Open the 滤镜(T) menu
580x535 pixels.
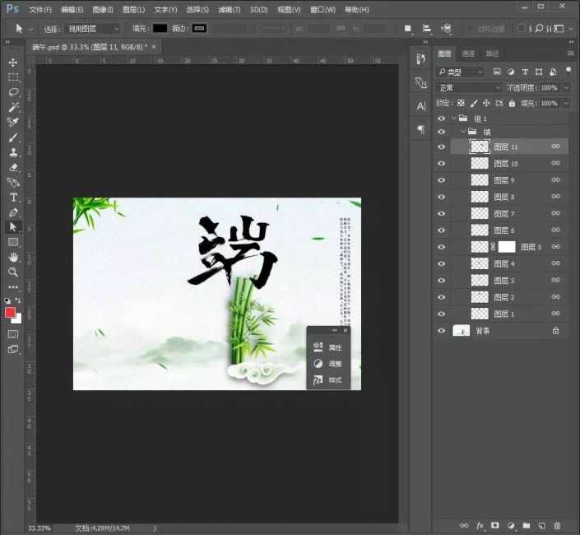[230, 10]
